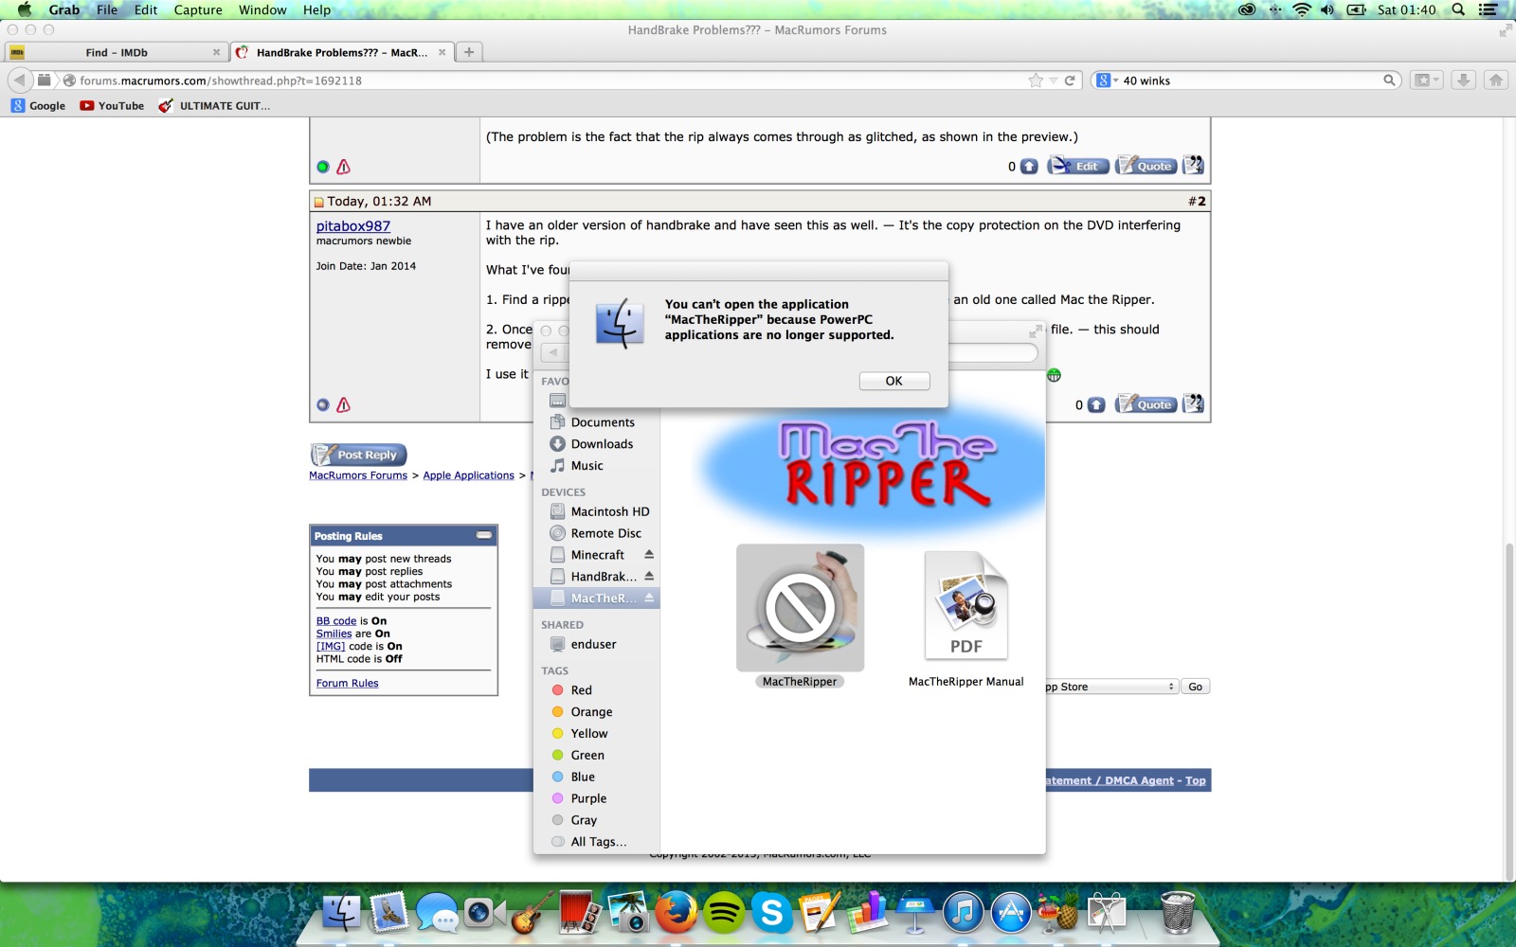Open Numbers from the Dock
This screenshot has width=1516, height=947.
[x=867, y=914]
